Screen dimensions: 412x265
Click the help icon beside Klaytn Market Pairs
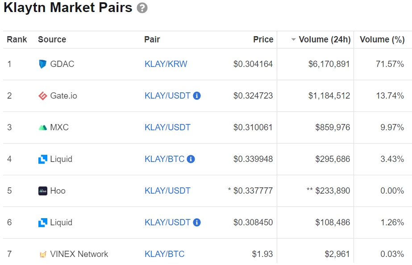pos(142,8)
